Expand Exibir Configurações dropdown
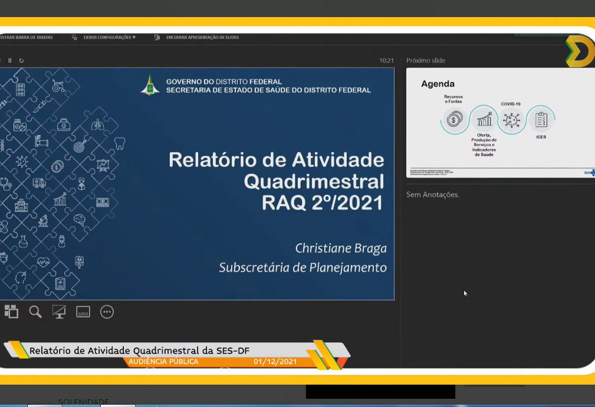595x407 pixels. pyautogui.click(x=109, y=37)
